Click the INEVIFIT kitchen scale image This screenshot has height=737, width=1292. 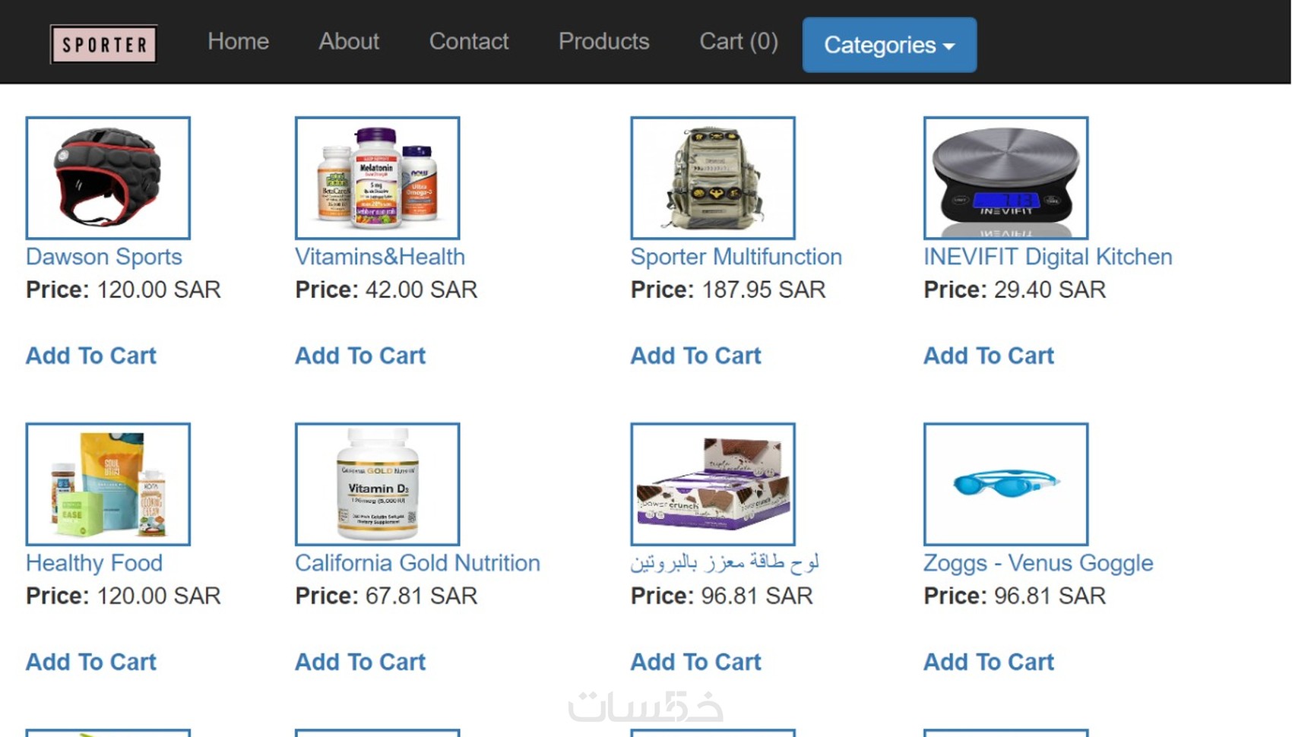click(x=1005, y=178)
